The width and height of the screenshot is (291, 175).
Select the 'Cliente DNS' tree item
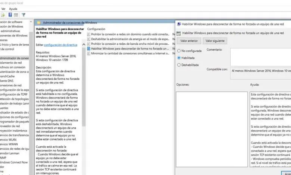coord(7,81)
